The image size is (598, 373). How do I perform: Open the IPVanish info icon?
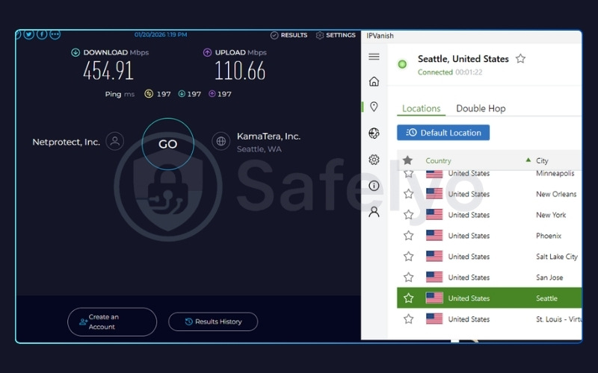tap(374, 186)
